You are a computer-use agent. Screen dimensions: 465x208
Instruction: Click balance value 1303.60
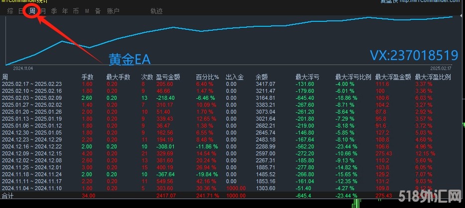click(x=265, y=188)
